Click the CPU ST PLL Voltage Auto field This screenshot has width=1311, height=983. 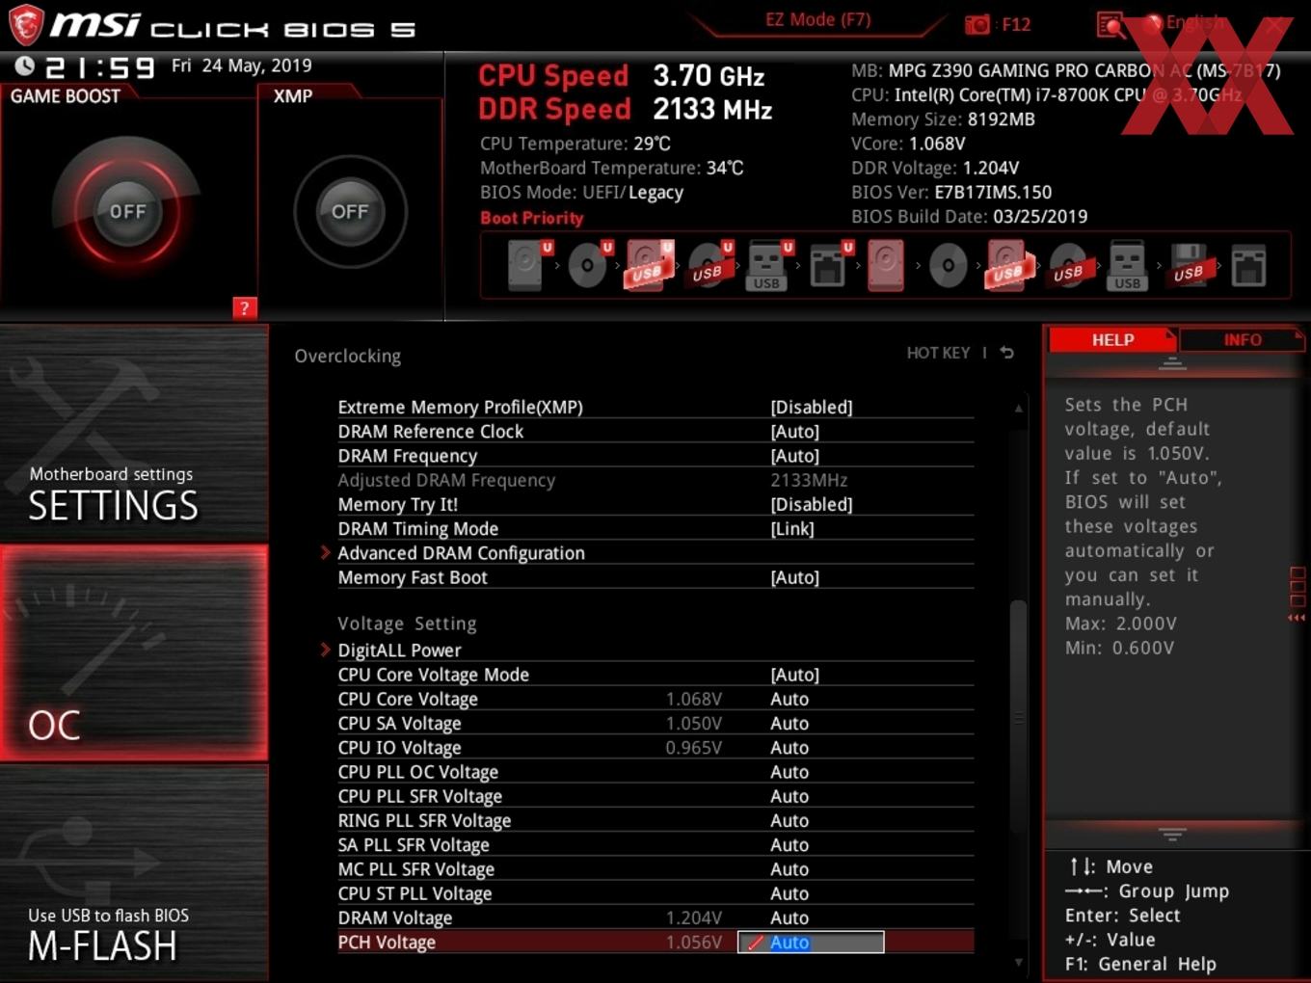tap(789, 893)
